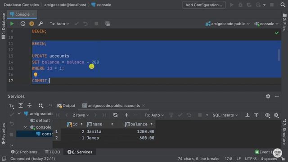
Task: Click the orange P query plan icon
Action: coord(31,24)
